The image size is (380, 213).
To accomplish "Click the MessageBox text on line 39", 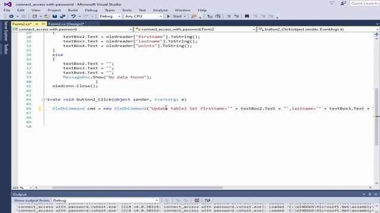I will tap(77, 77).
